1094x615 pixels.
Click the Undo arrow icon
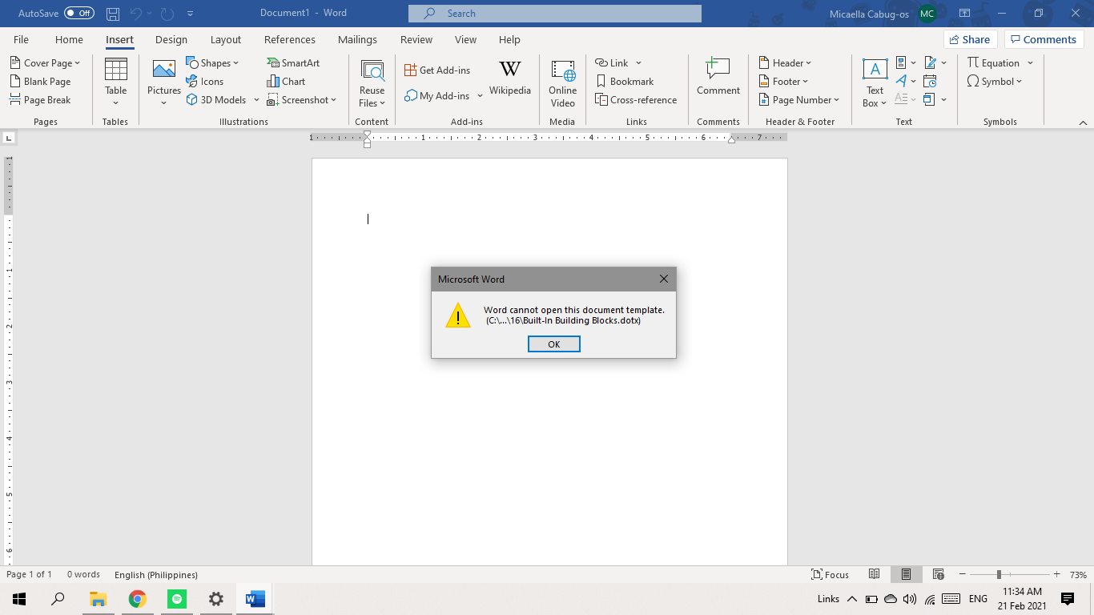[x=135, y=14]
